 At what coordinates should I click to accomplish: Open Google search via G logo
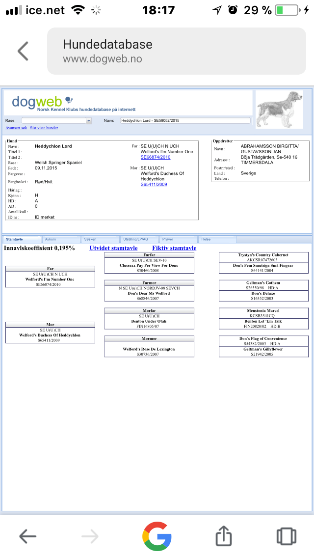coord(157,536)
